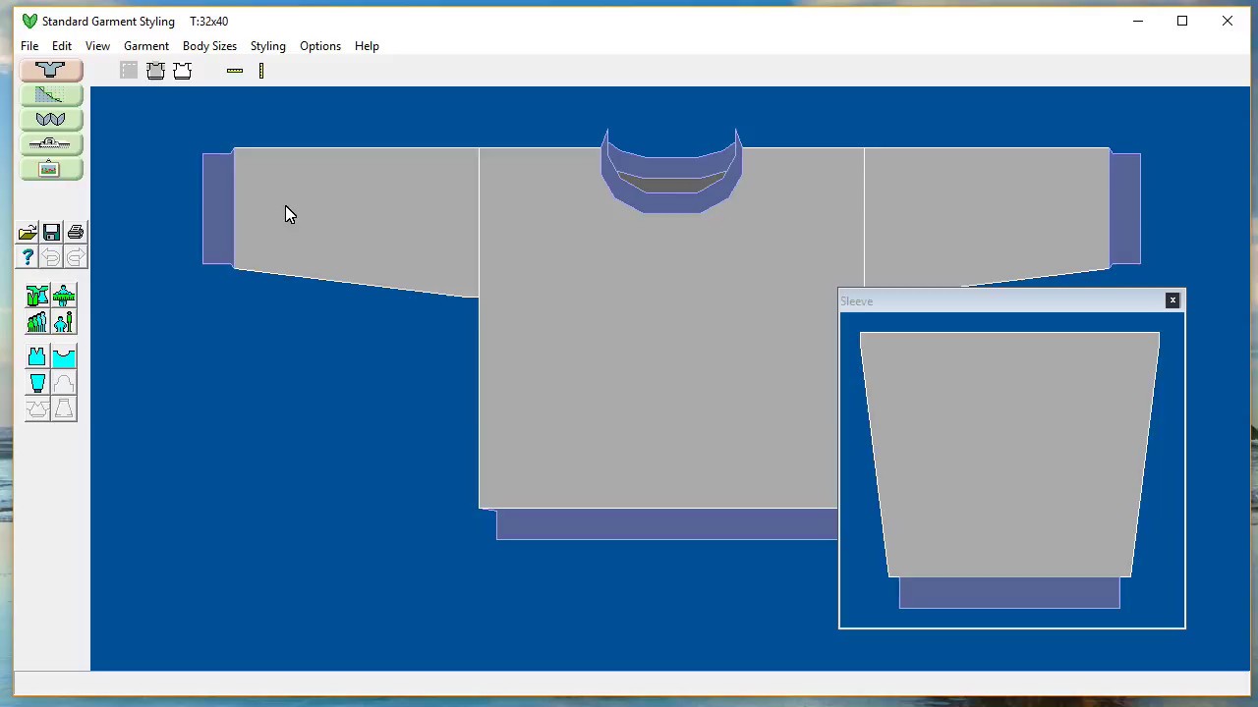Click the redo arrow icon
This screenshot has height=707, width=1258.
point(76,257)
